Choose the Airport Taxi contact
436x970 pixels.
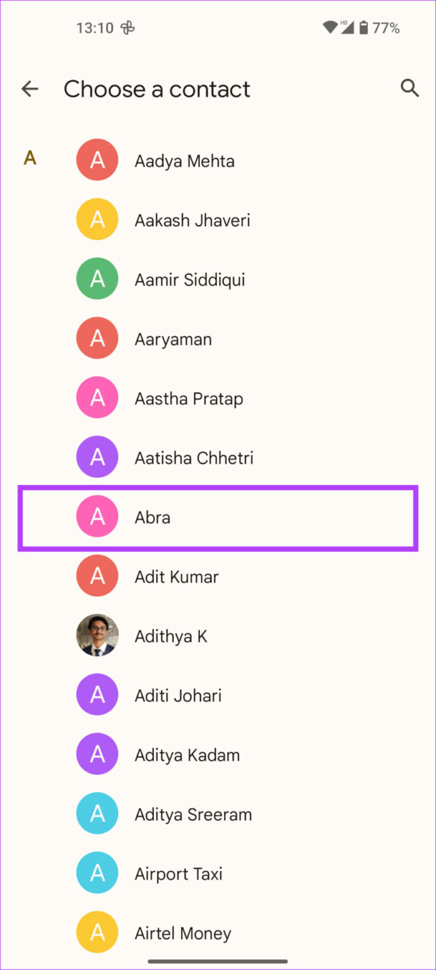pyautogui.click(x=179, y=874)
